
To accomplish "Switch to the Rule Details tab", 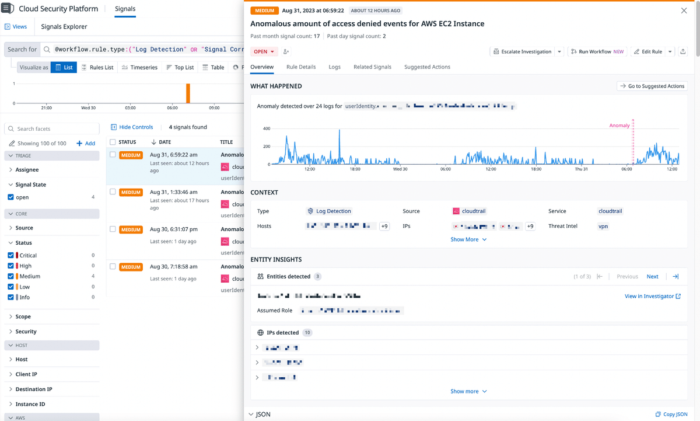I will pos(300,67).
